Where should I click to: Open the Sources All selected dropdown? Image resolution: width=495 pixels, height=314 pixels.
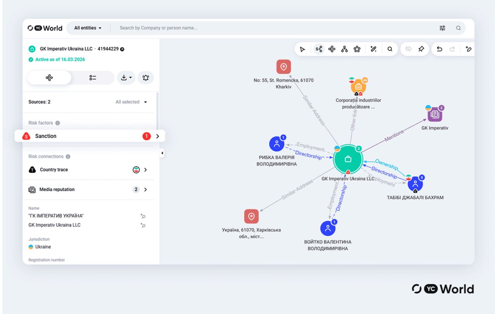coord(131,102)
